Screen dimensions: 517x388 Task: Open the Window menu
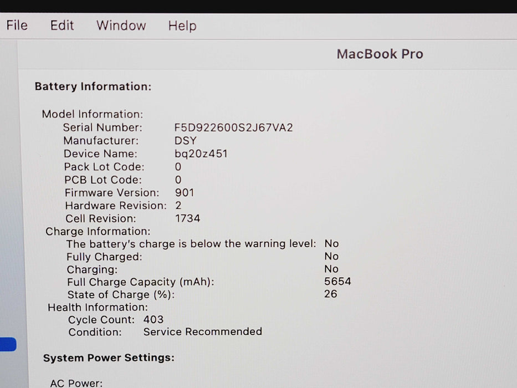(121, 25)
